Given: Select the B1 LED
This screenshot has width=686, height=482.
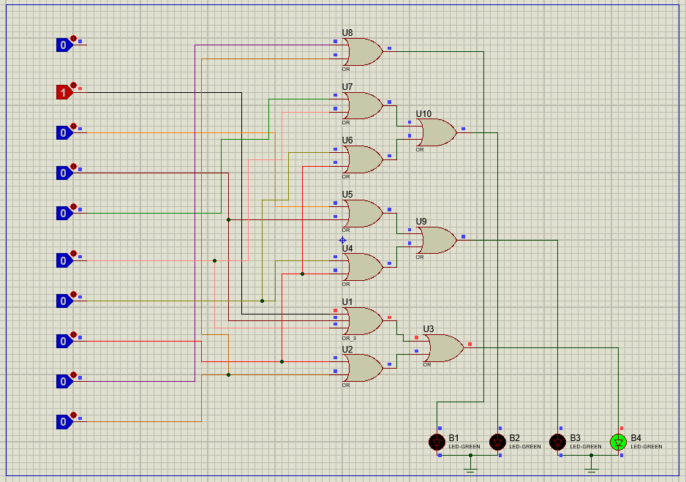Looking at the screenshot, I should click(437, 443).
